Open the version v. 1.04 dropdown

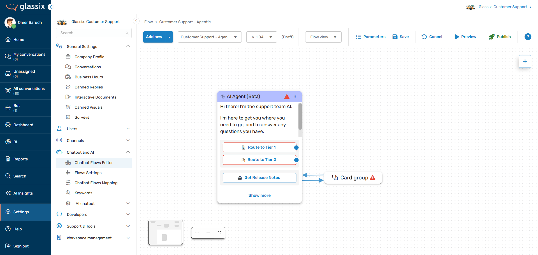tap(262, 37)
